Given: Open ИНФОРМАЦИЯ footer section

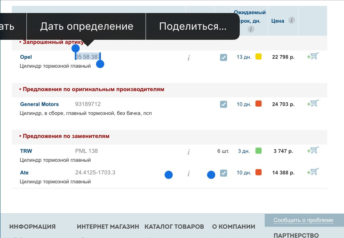Looking at the screenshot, I should (32, 226).
